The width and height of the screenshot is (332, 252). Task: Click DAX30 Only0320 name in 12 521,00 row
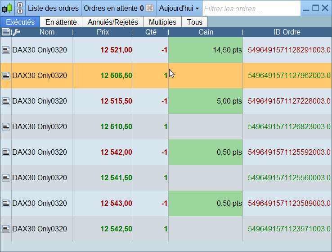(x=40, y=50)
